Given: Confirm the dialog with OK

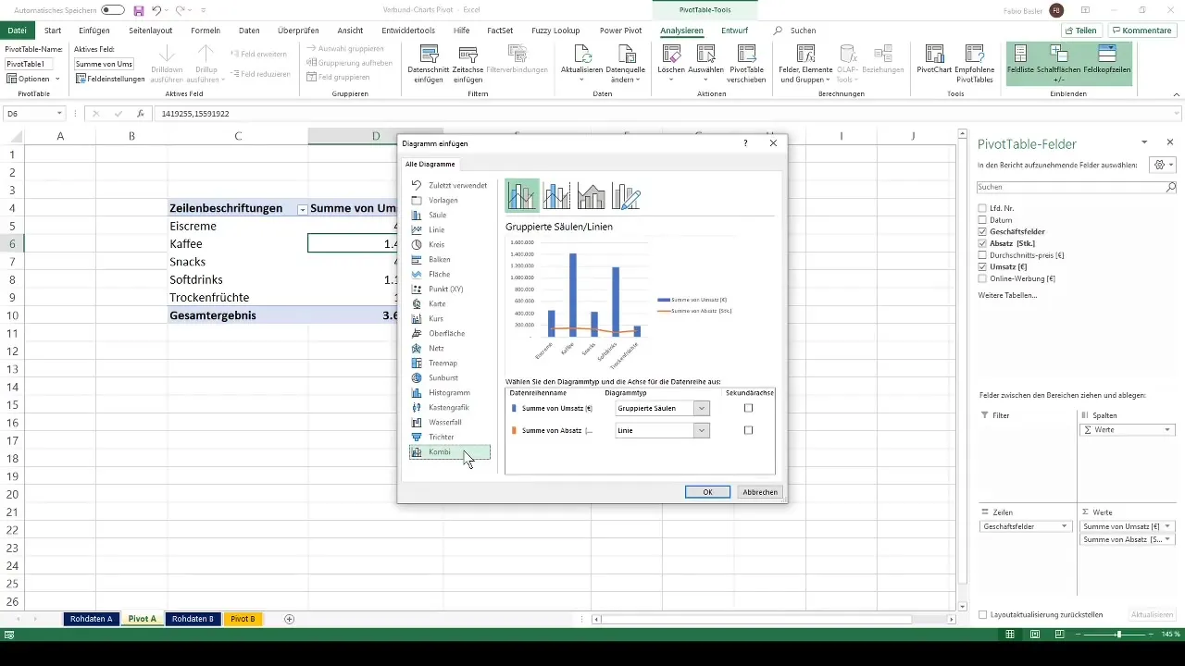Looking at the screenshot, I should click(x=707, y=492).
